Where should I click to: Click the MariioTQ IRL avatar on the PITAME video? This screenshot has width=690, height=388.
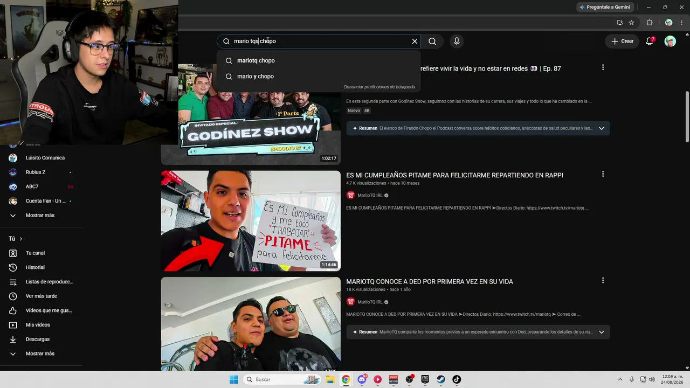click(x=351, y=196)
